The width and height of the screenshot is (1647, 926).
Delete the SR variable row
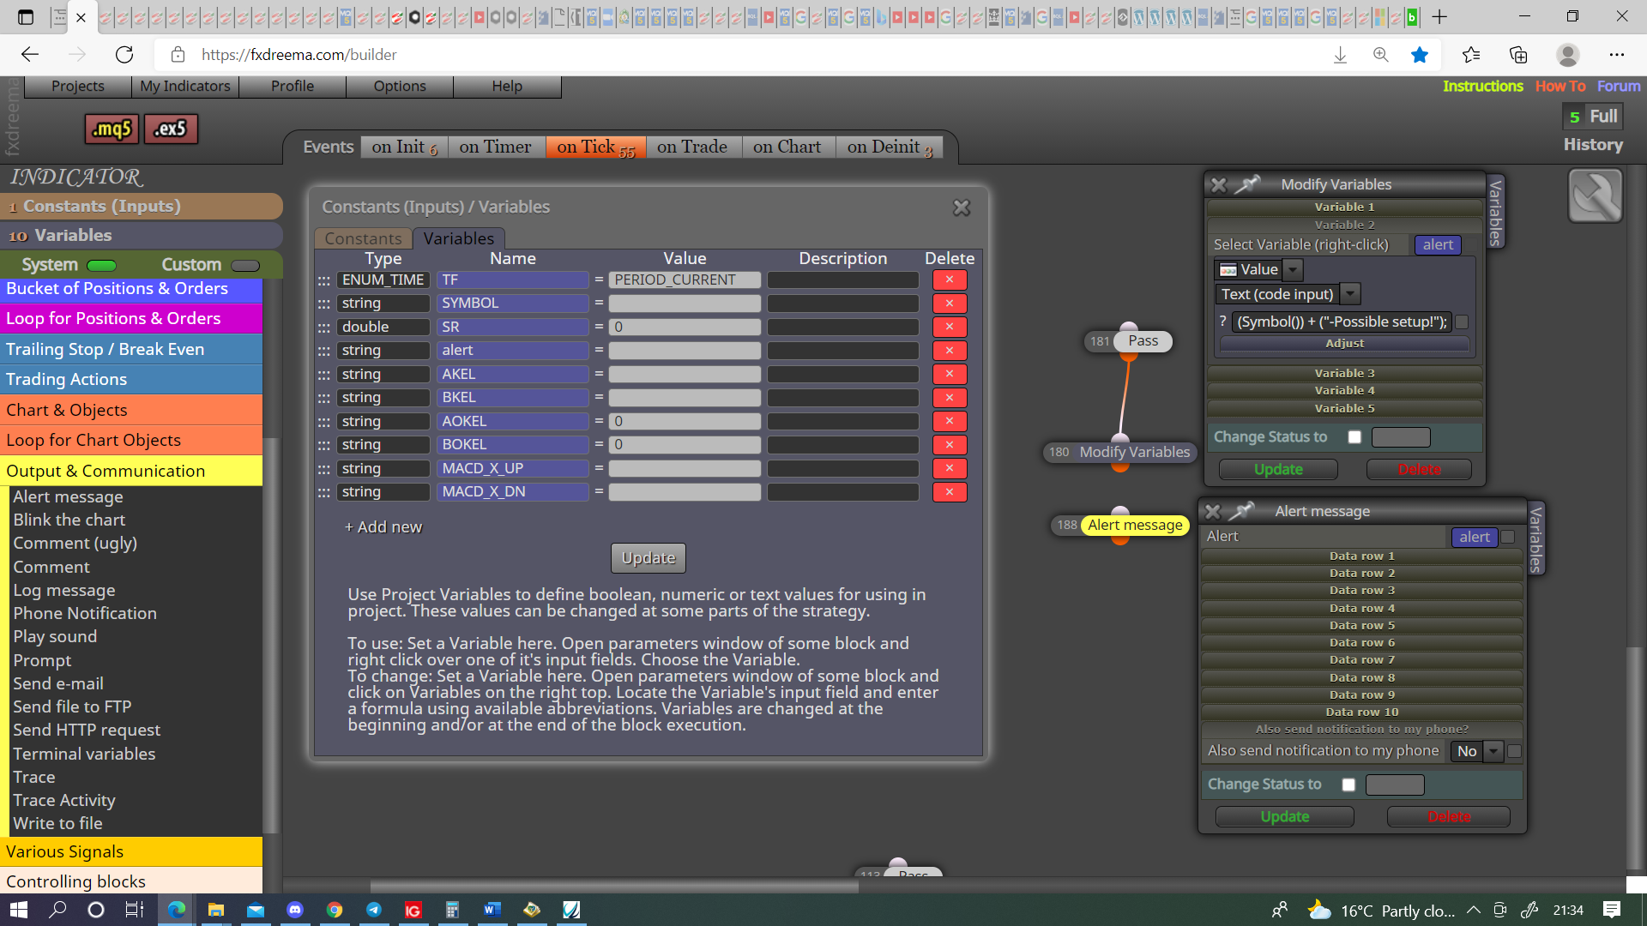coord(950,327)
